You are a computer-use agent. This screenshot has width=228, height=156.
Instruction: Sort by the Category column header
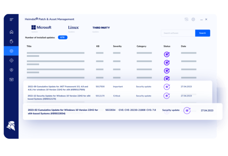coord(141,46)
